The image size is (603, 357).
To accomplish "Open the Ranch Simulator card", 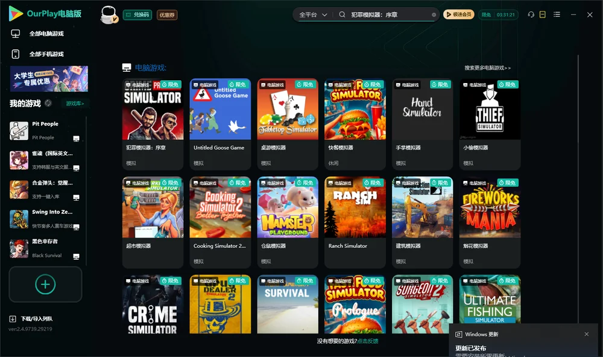I will point(355,222).
